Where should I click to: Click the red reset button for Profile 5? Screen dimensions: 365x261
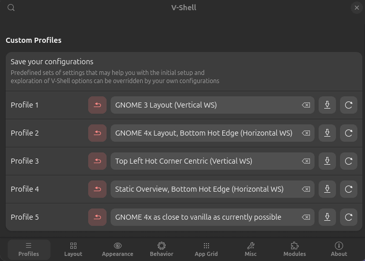[97, 217]
